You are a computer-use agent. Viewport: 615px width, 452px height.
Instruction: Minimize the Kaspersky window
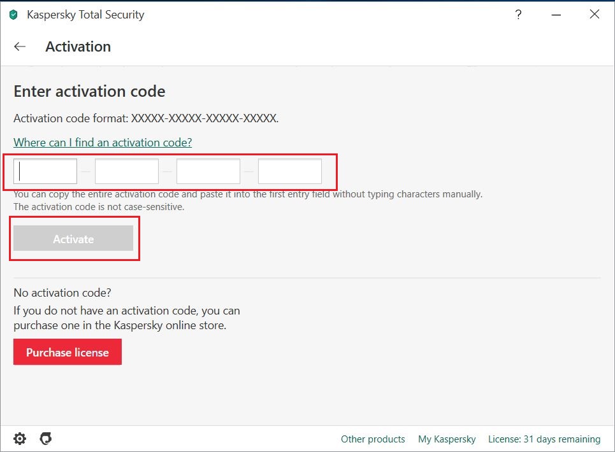556,15
